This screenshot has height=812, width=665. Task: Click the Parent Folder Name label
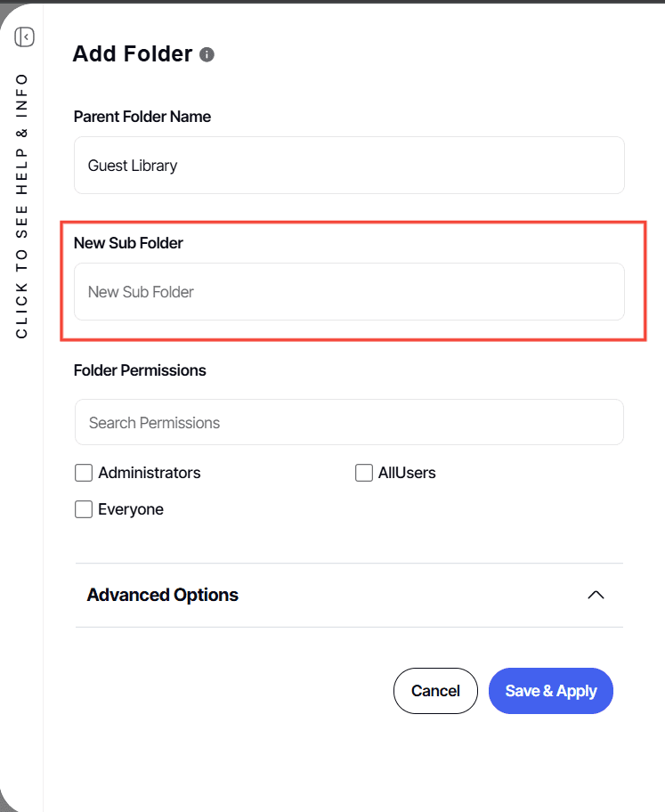(x=142, y=117)
